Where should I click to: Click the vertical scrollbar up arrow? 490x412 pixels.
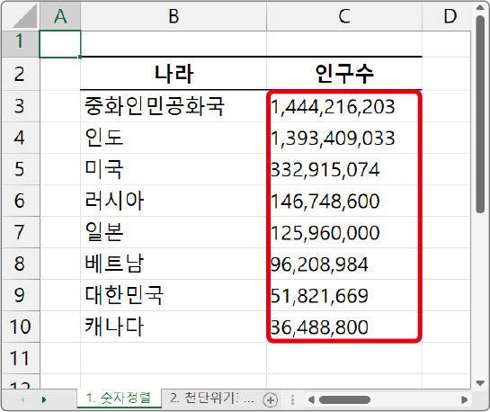click(480, 7)
